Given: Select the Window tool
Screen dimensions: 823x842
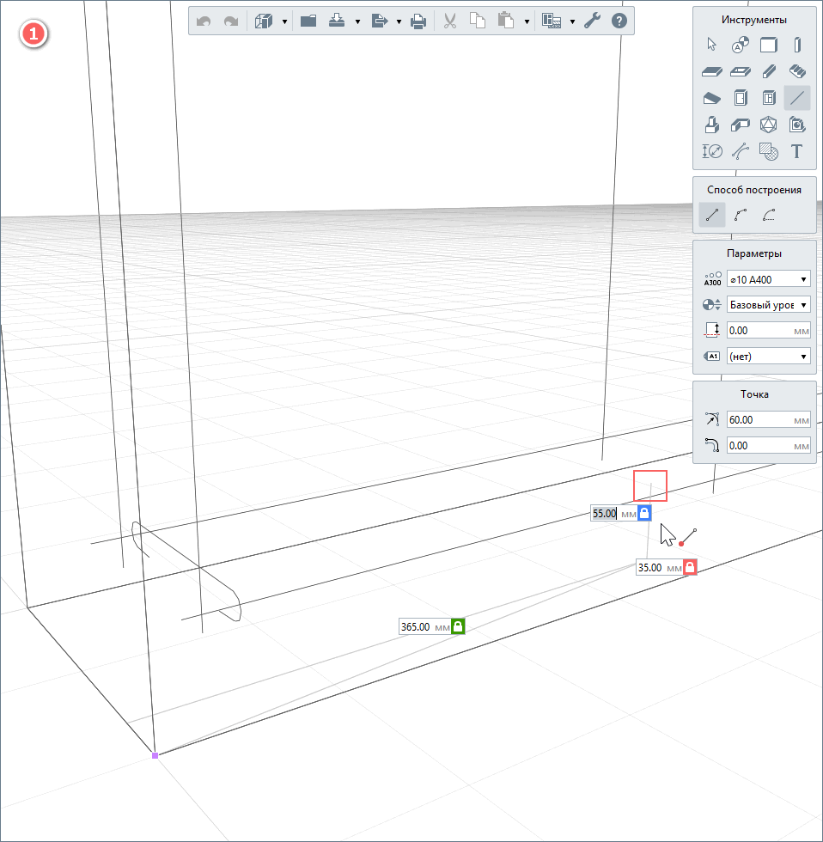Looking at the screenshot, I should [x=769, y=98].
